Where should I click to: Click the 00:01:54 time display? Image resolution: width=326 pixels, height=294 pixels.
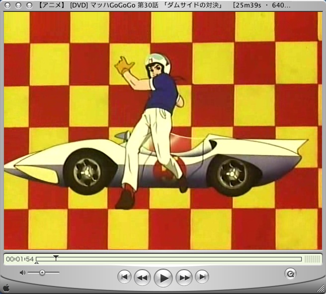(x=20, y=259)
